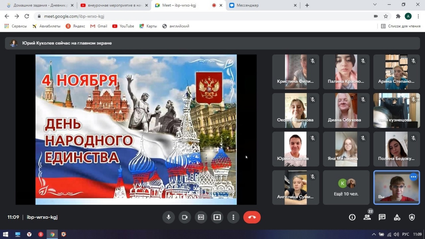This screenshot has width=425, height=239.
Task: Click the muted mic indicator on Кристина's tile
Action: pos(312,61)
